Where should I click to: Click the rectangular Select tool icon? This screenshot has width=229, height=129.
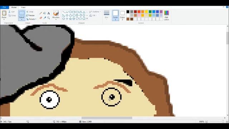tap(22, 13)
